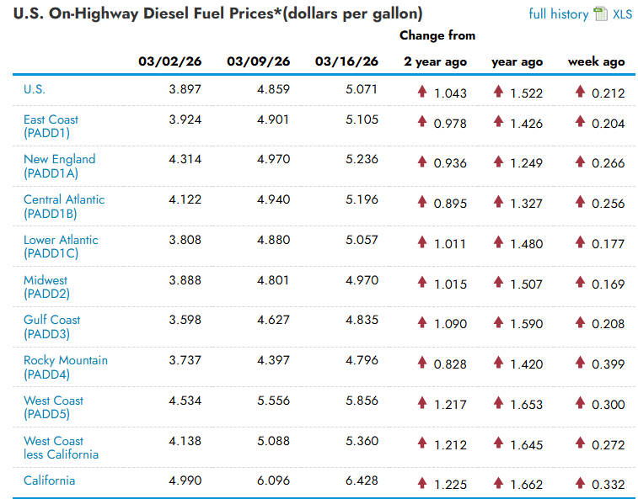Download the XLS file link
This screenshot has height=499, width=638.
[622, 13]
